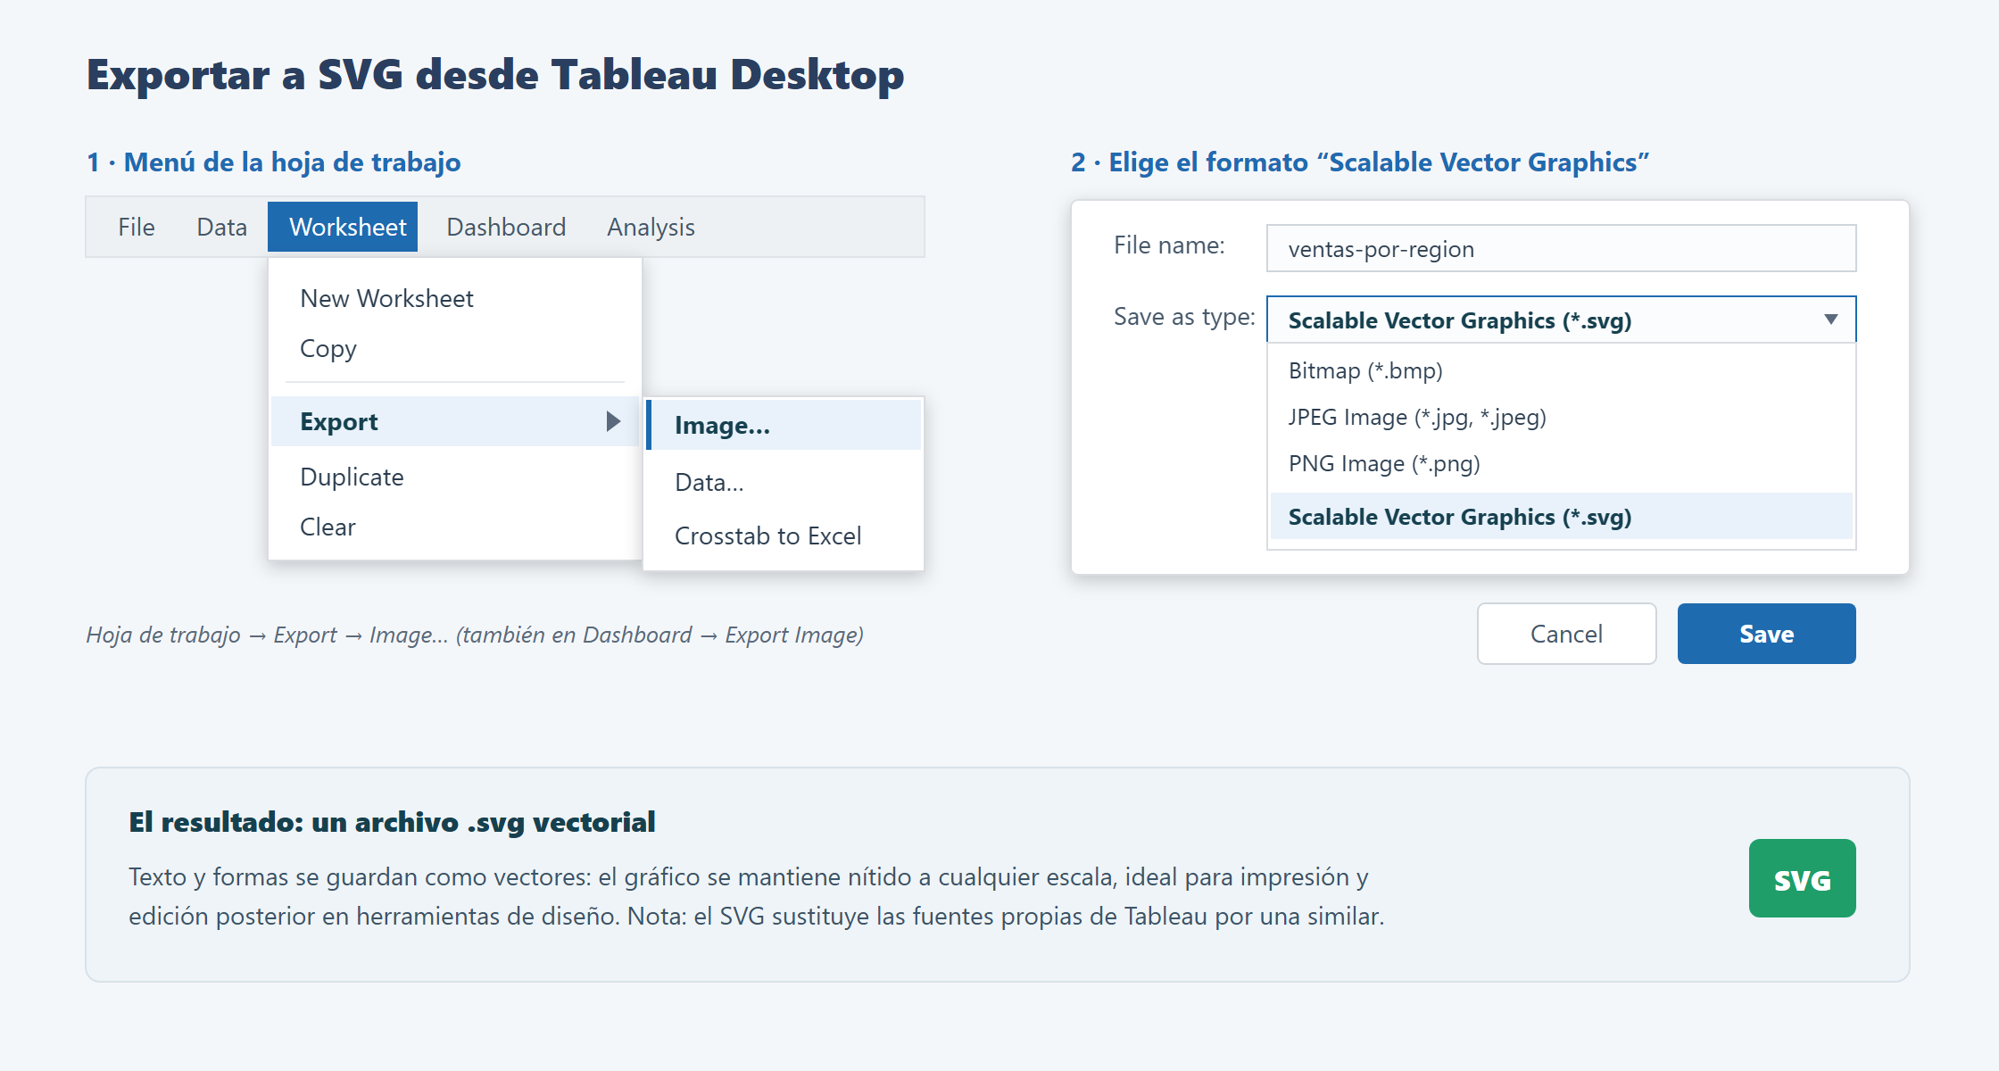Choose New Worksheet from the menu
The image size is (1999, 1071).
click(455, 298)
